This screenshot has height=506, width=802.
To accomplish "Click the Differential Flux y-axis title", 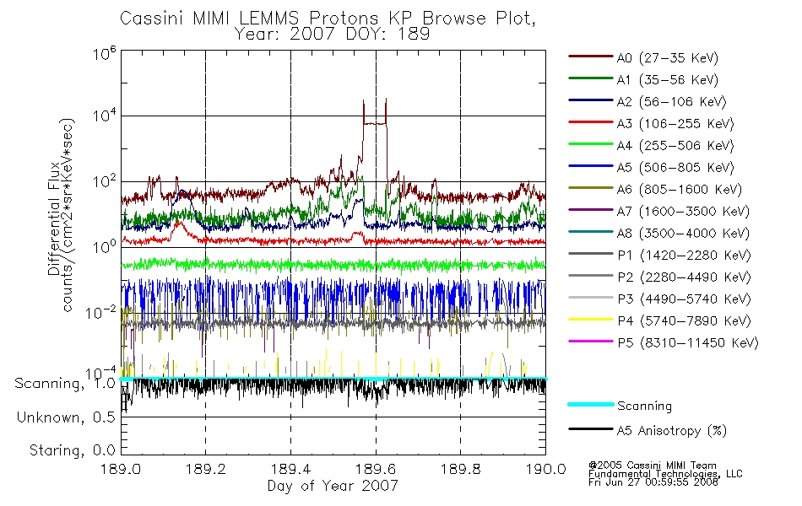I will pos(53,219).
